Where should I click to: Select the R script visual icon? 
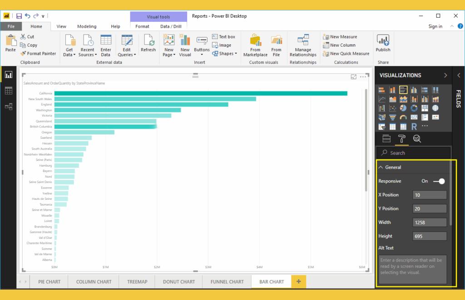coord(414,127)
